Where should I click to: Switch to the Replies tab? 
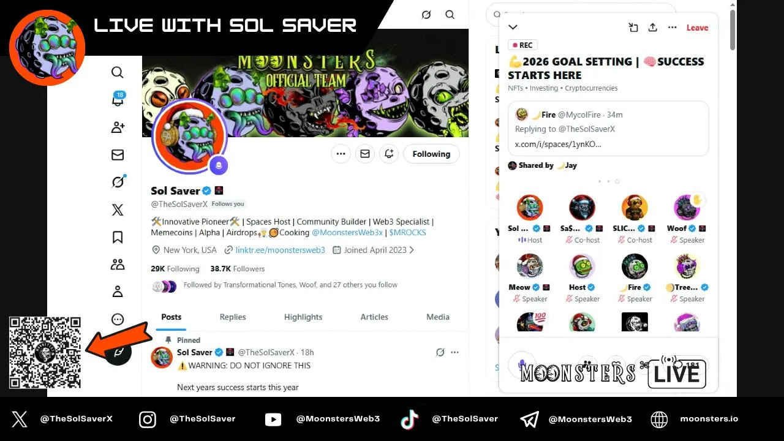(x=233, y=317)
